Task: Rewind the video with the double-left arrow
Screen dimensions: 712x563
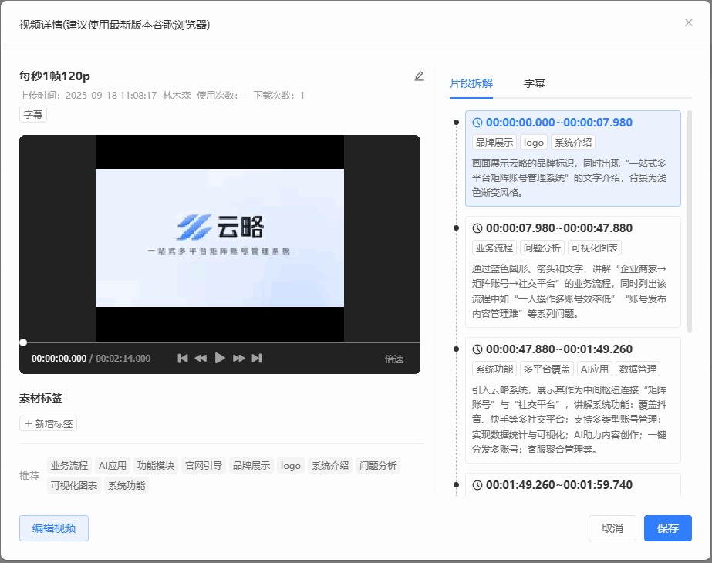Action: point(201,358)
